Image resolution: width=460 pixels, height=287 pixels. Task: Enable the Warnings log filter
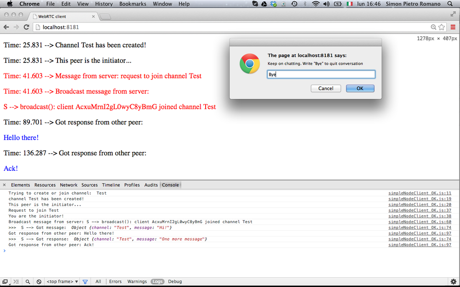[x=137, y=281]
